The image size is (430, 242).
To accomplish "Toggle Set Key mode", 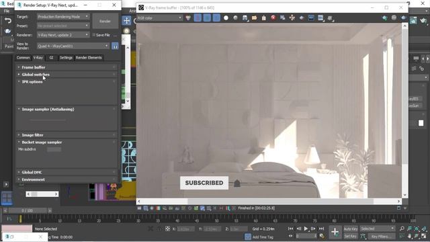I will coord(351,236).
